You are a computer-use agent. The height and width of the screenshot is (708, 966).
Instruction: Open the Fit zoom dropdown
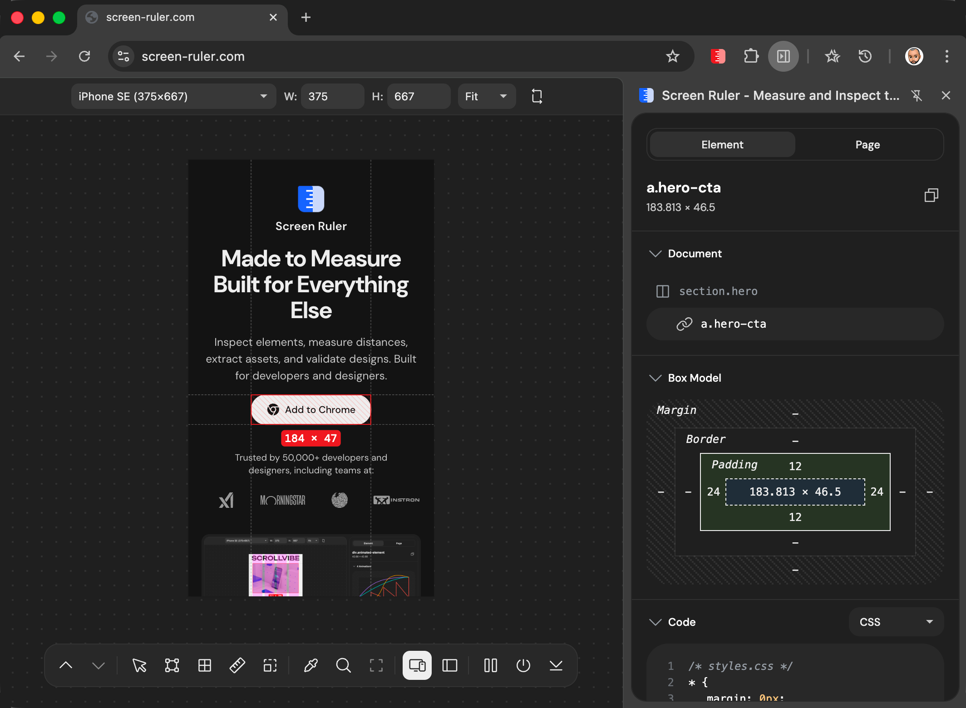(487, 96)
